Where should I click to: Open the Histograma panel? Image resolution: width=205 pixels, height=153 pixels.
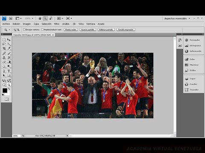(x=193, y=45)
